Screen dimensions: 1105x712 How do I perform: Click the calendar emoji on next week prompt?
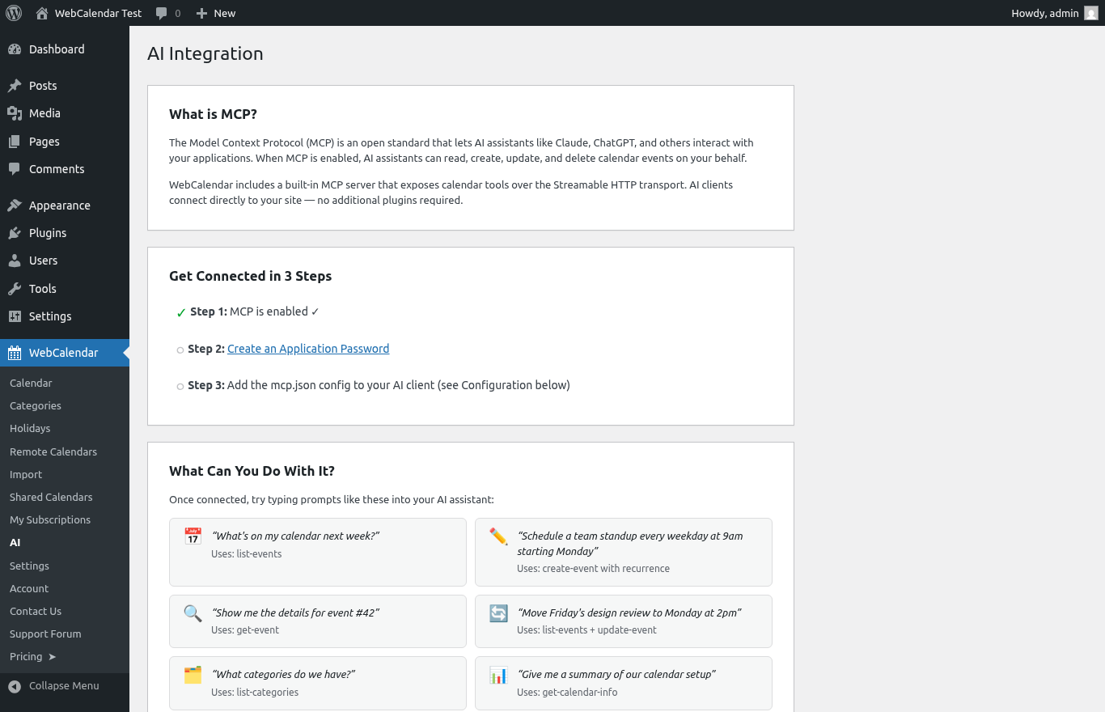[x=193, y=536]
